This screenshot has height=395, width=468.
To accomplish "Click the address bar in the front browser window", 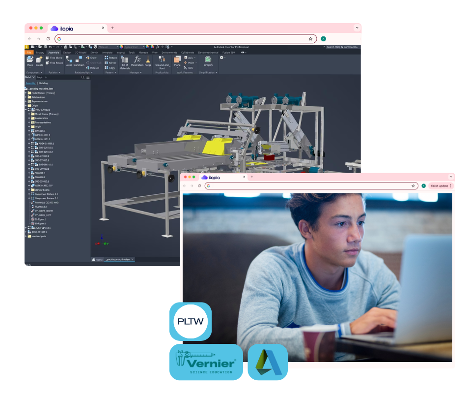I will click(x=311, y=186).
